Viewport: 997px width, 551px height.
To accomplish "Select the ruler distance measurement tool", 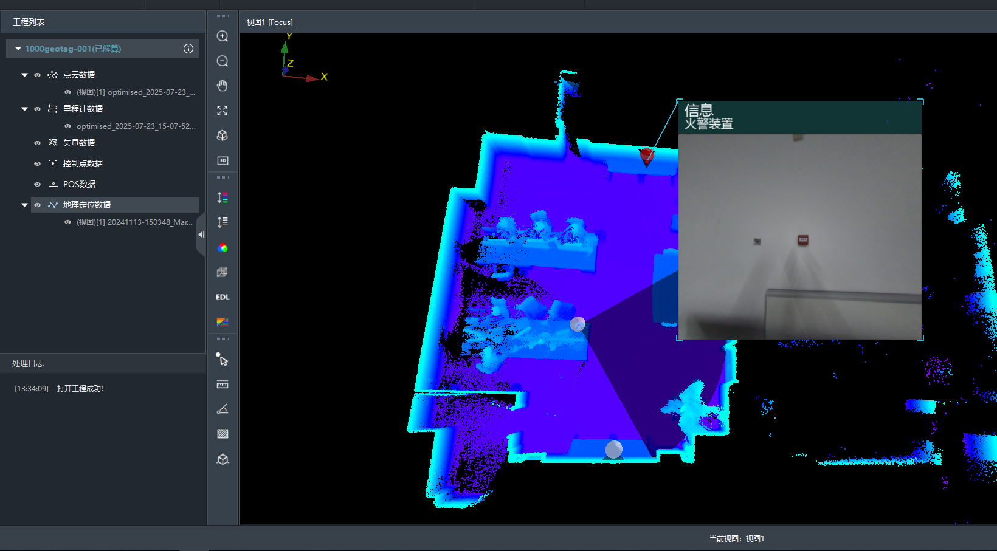I will 223,384.
